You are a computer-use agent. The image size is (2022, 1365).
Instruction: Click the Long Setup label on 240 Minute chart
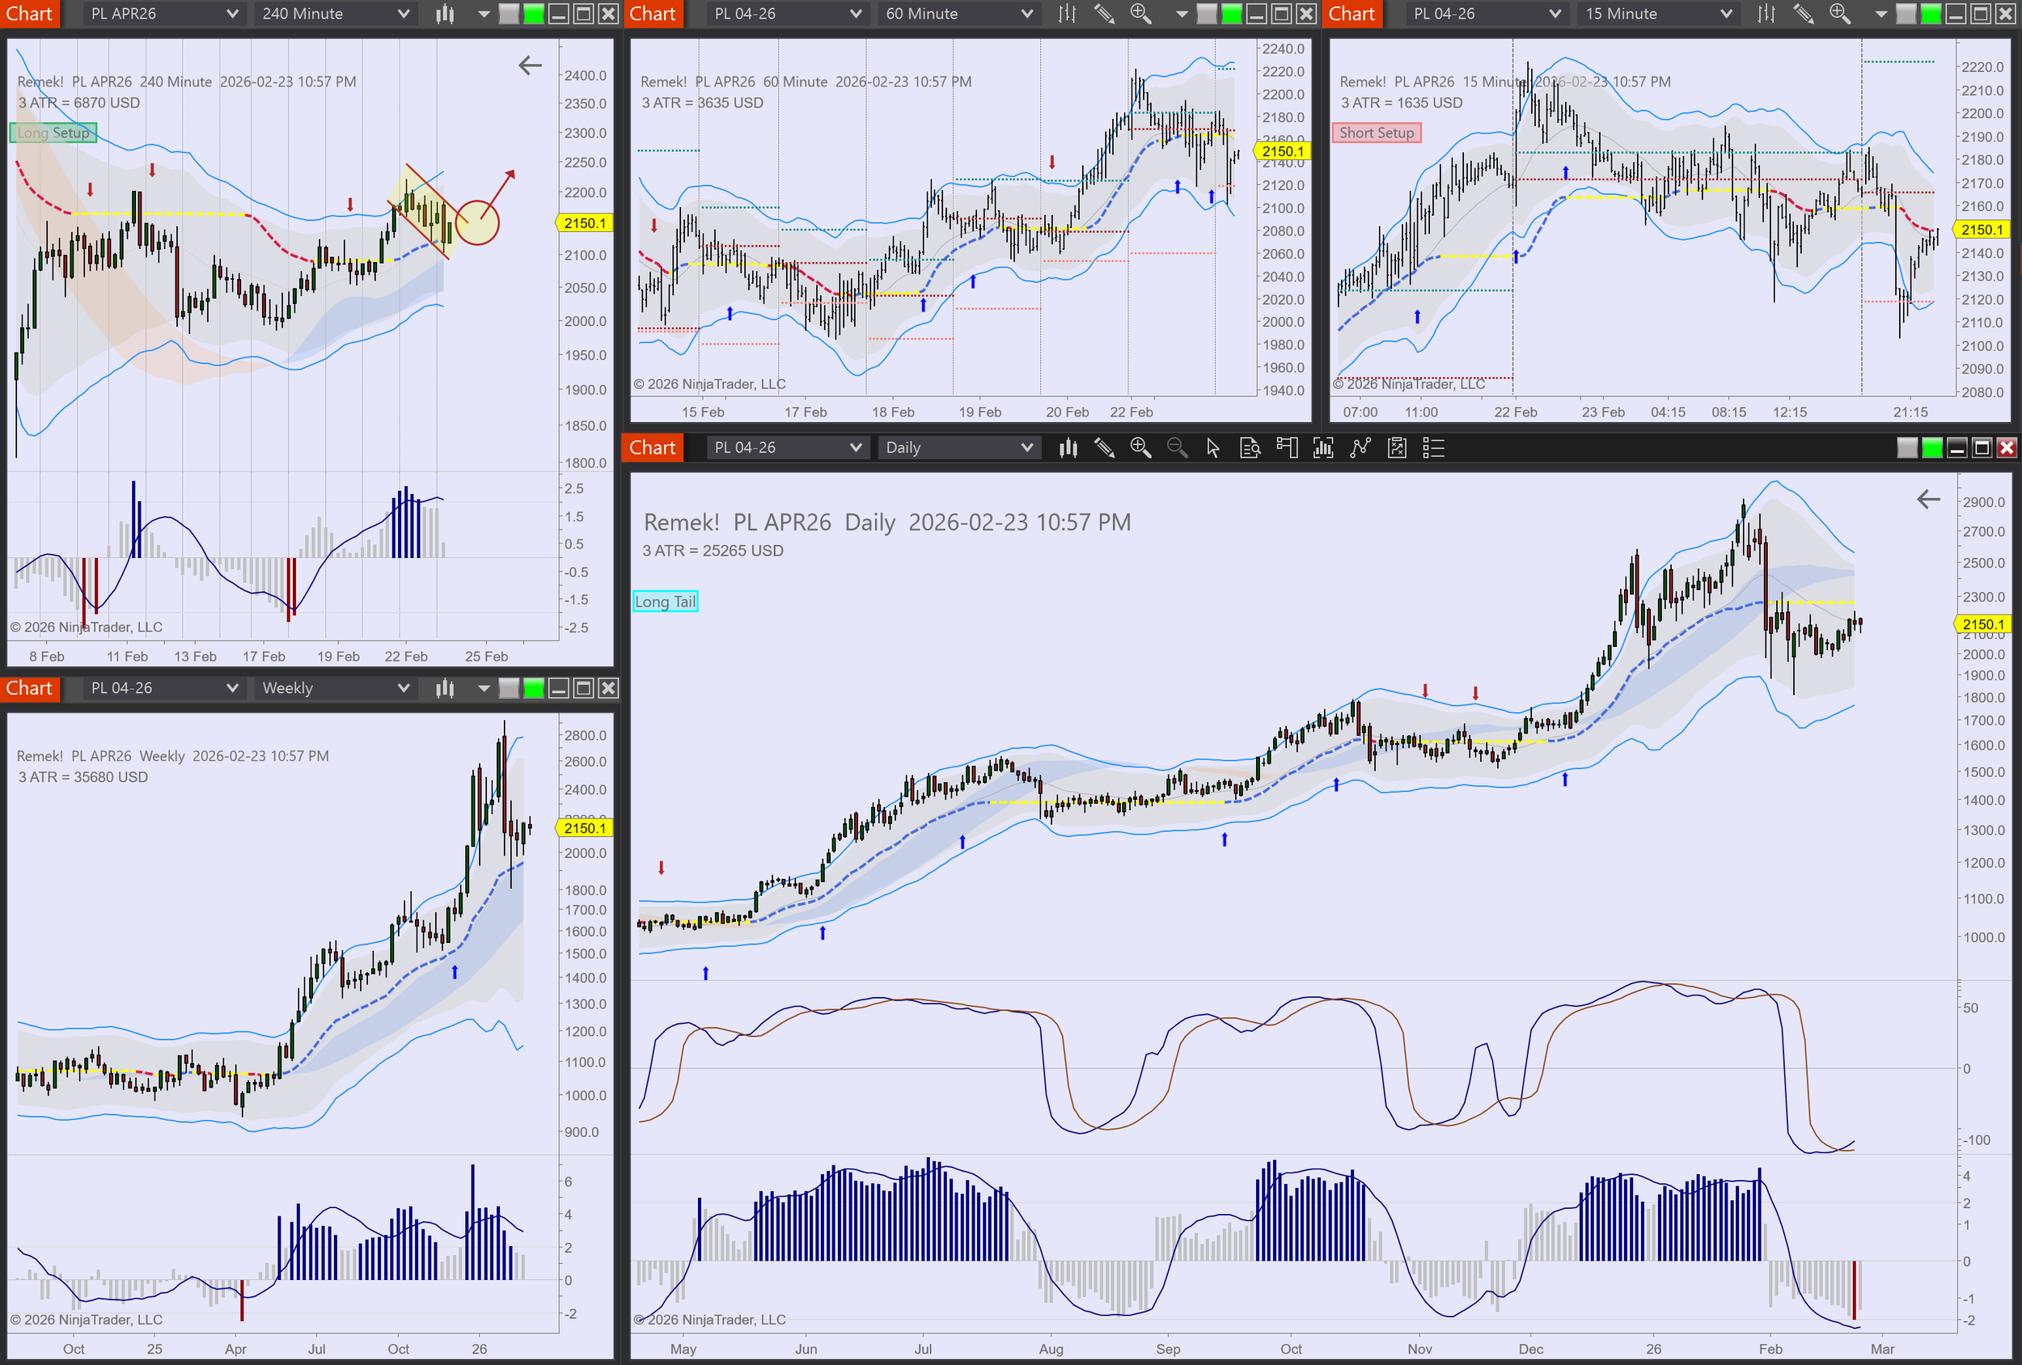coord(53,133)
